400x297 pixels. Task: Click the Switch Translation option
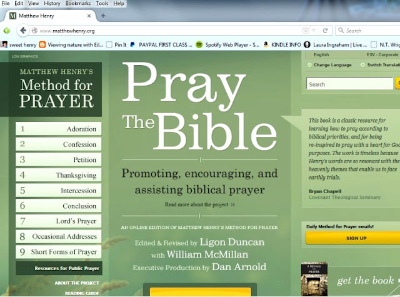click(381, 65)
